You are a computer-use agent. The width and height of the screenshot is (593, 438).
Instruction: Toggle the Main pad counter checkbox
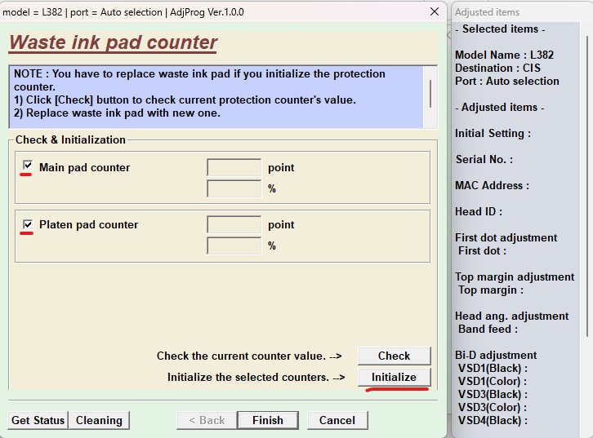click(29, 166)
